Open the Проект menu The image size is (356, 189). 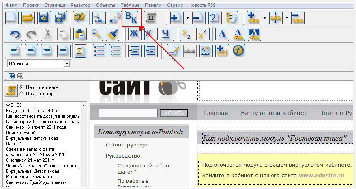click(31, 5)
